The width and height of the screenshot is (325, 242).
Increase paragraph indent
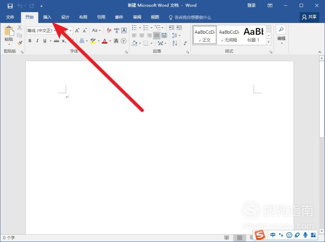[x=179, y=27]
